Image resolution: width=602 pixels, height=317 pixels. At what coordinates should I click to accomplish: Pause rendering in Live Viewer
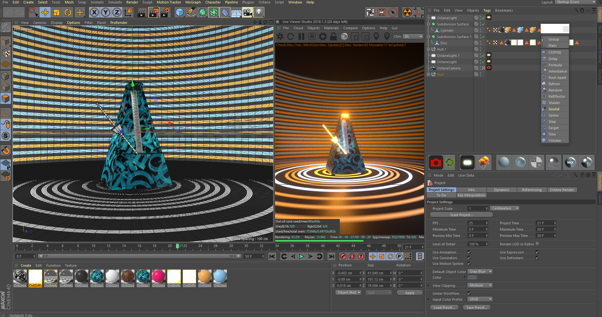(x=301, y=37)
